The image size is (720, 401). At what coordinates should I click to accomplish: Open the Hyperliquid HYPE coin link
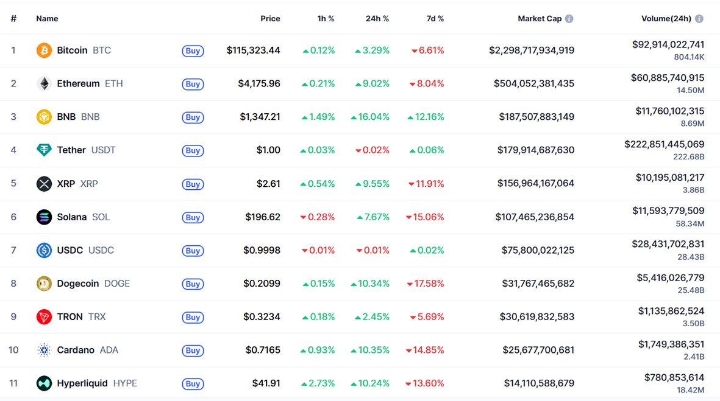pyautogui.click(x=82, y=383)
